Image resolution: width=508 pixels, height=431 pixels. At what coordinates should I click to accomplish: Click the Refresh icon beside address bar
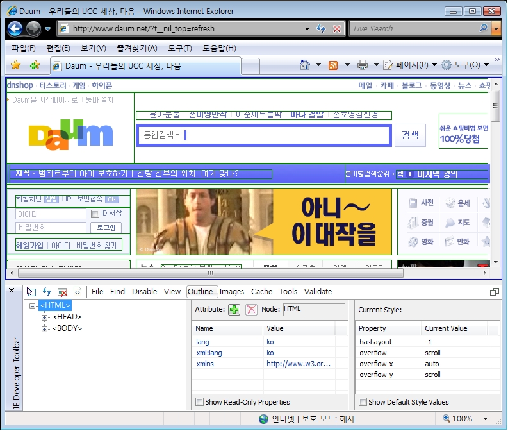pos(321,28)
